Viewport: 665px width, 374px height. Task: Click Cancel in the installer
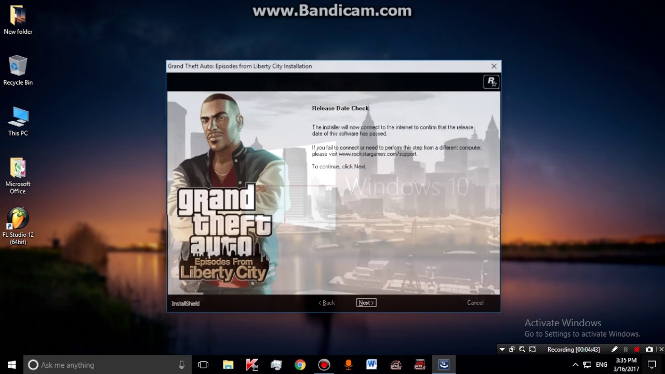475,303
